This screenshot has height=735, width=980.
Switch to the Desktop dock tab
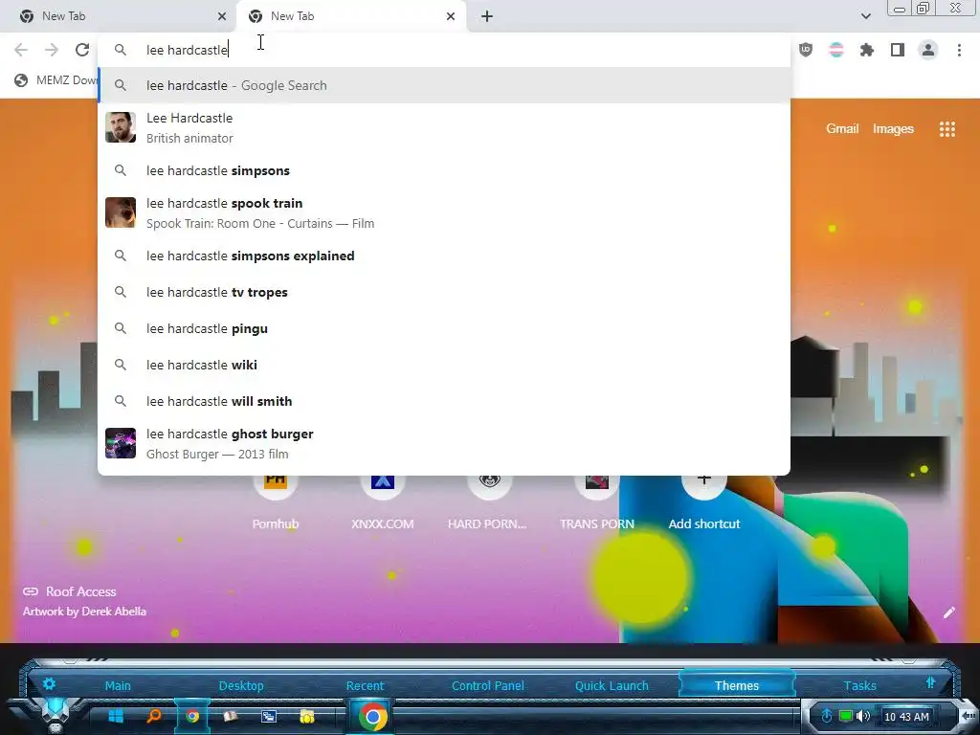coord(241,685)
